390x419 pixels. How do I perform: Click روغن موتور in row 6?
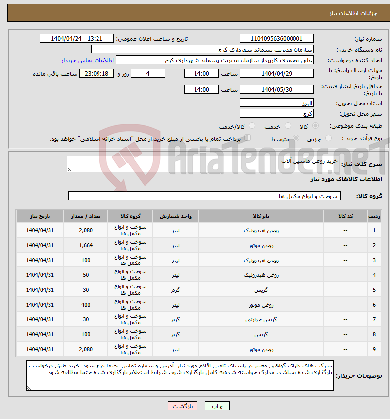[261, 305]
